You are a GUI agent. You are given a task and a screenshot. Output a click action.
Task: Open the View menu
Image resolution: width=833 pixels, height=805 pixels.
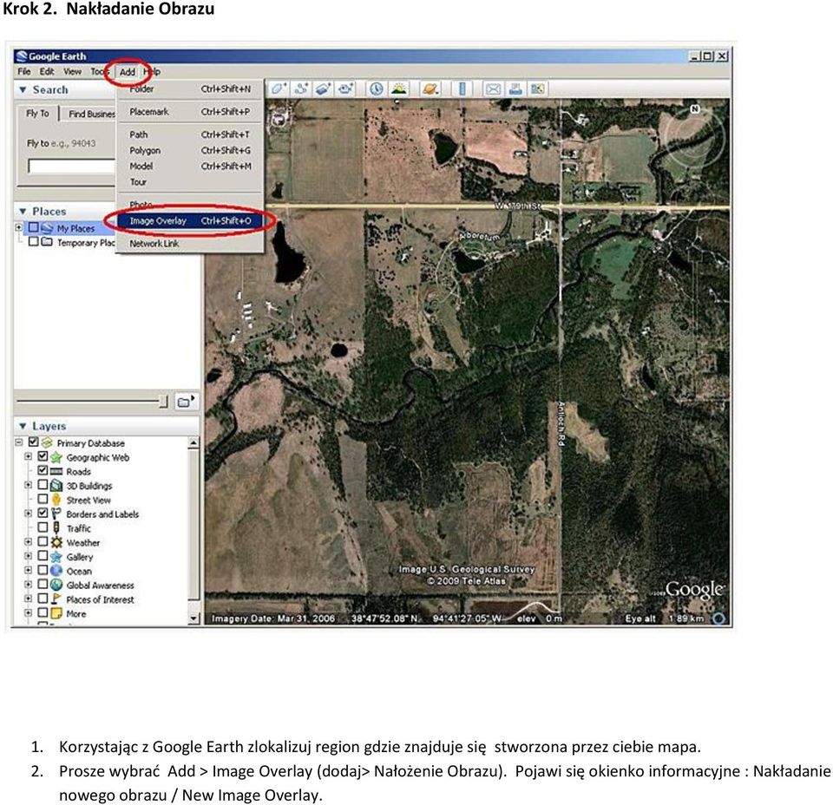(73, 71)
